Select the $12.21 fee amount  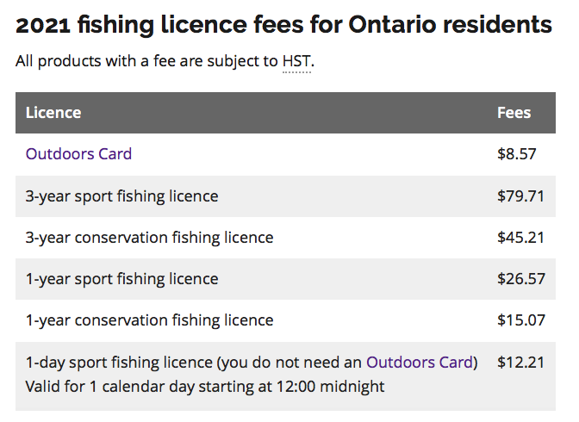point(520,362)
